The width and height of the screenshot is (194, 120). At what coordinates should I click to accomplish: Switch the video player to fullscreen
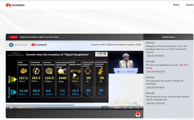(x=138, y=108)
